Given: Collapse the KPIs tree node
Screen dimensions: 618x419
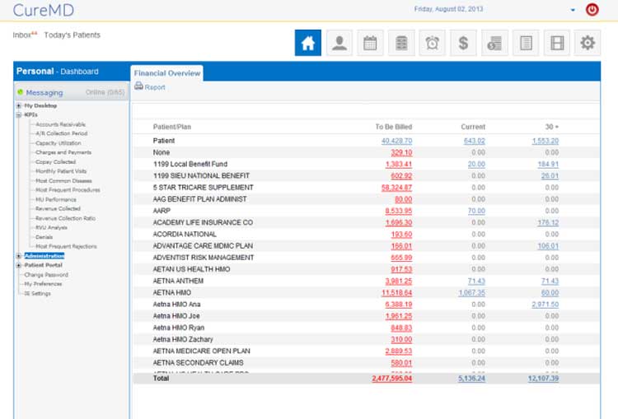Looking at the screenshot, I should [x=18, y=115].
